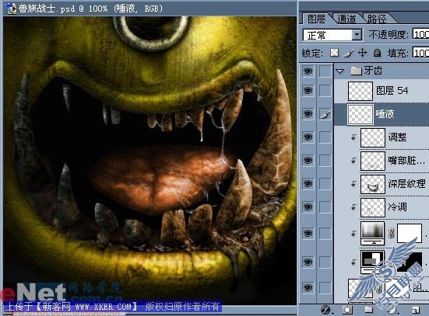Image resolution: width=429 pixels, height=316 pixels.
Task: Select the 嘴部脏 layer thumbnail
Action: (x=373, y=161)
